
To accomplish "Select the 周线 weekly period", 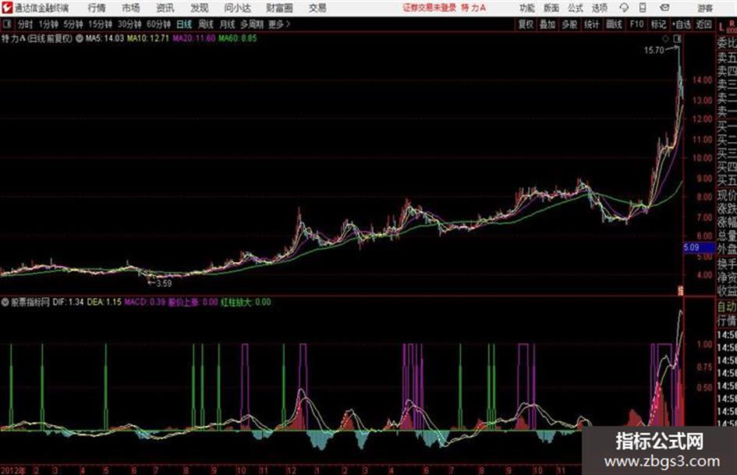I will pos(206,24).
